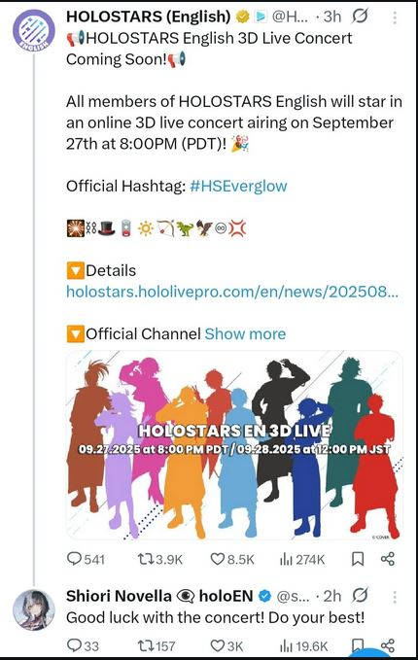Open the HOLOSTARS English profile avatar
418x660 pixels.
coord(34,30)
